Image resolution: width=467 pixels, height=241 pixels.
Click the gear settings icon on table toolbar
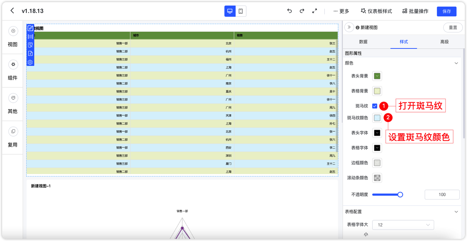[x=30, y=62]
